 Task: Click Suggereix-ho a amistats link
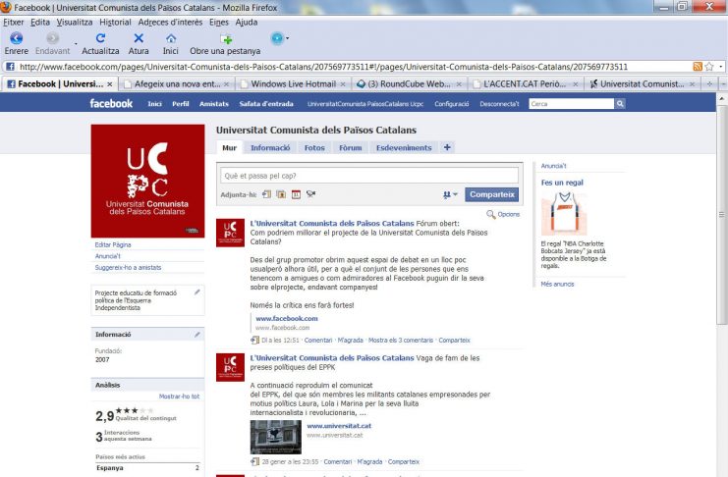[128, 267]
